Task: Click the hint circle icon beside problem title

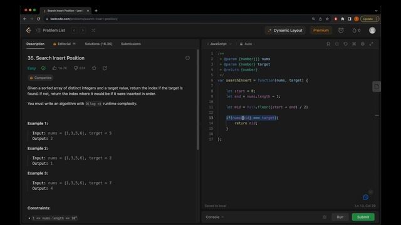Action: [x=187, y=58]
